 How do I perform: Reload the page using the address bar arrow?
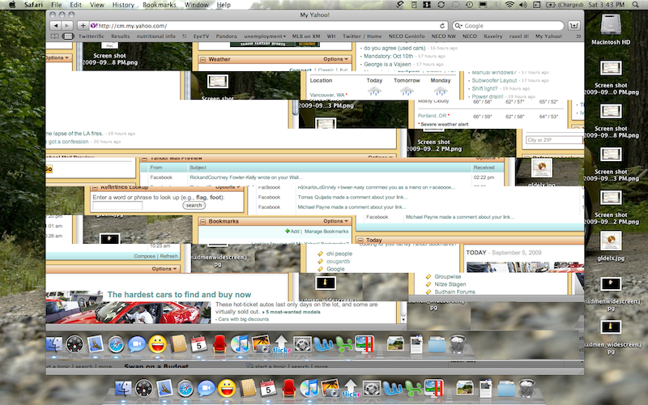click(441, 26)
